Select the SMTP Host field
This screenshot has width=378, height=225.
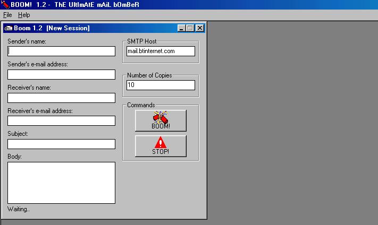coord(161,51)
